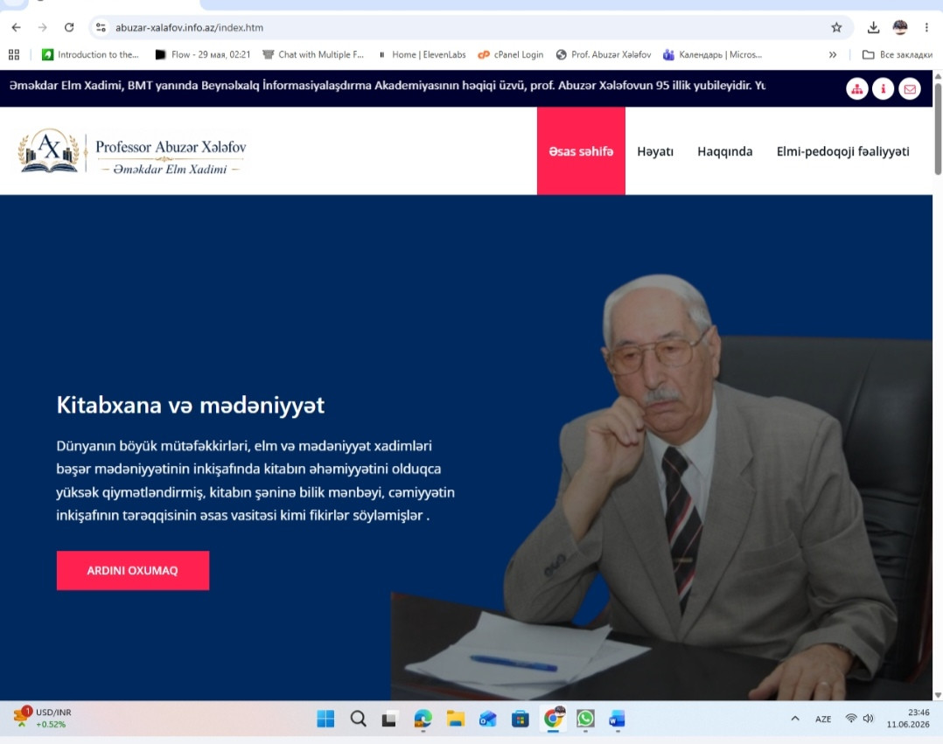Open 'Flow - 29 мая, 02:21' bookmark
This screenshot has height=744, width=943.
click(x=203, y=55)
